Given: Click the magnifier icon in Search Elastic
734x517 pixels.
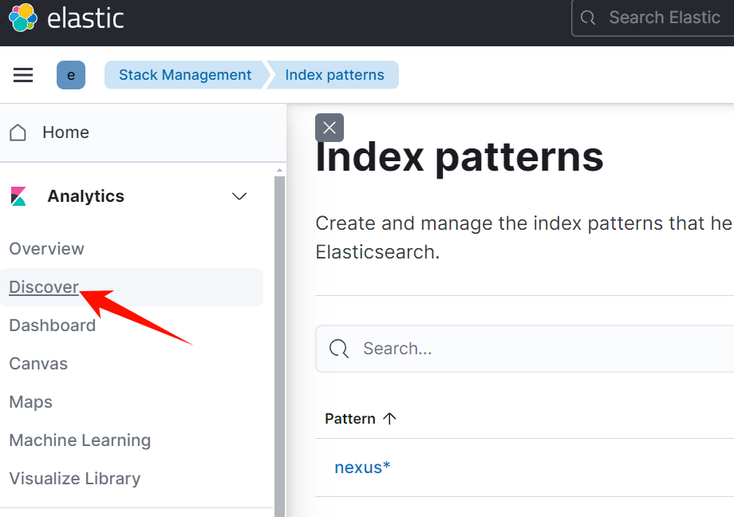Looking at the screenshot, I should click(x=588, y=18).
